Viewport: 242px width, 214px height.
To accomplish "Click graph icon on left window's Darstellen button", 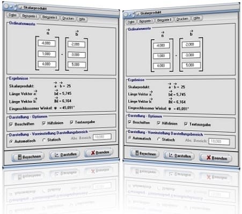I will (x=57, y=155).
